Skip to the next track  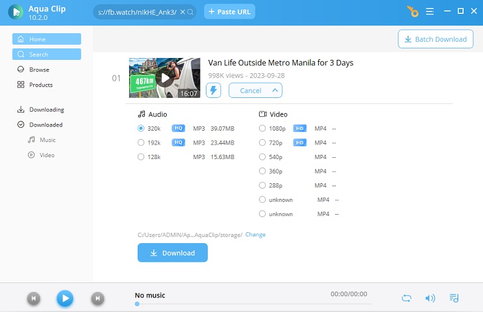(98, 298)
